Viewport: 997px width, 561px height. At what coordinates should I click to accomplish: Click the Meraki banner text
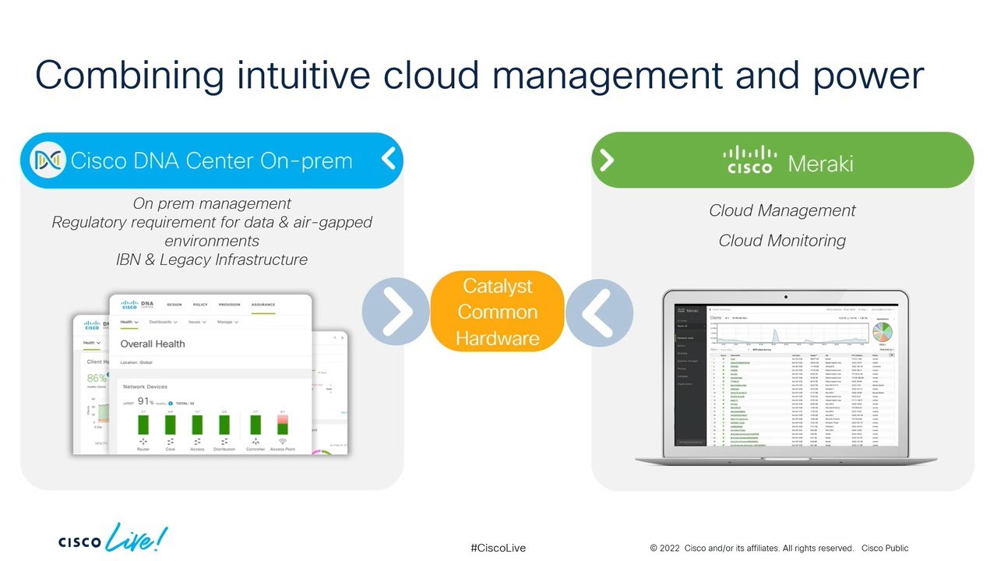click(x=820, y=163)
